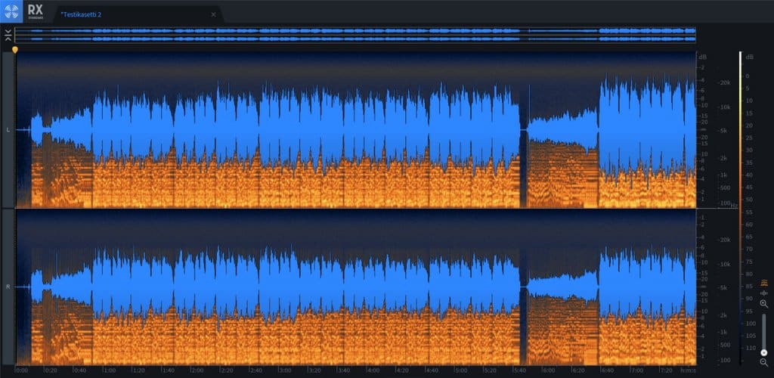774x378 pixels.
Task: Select the left channel L label
Action: click(8, 130)
